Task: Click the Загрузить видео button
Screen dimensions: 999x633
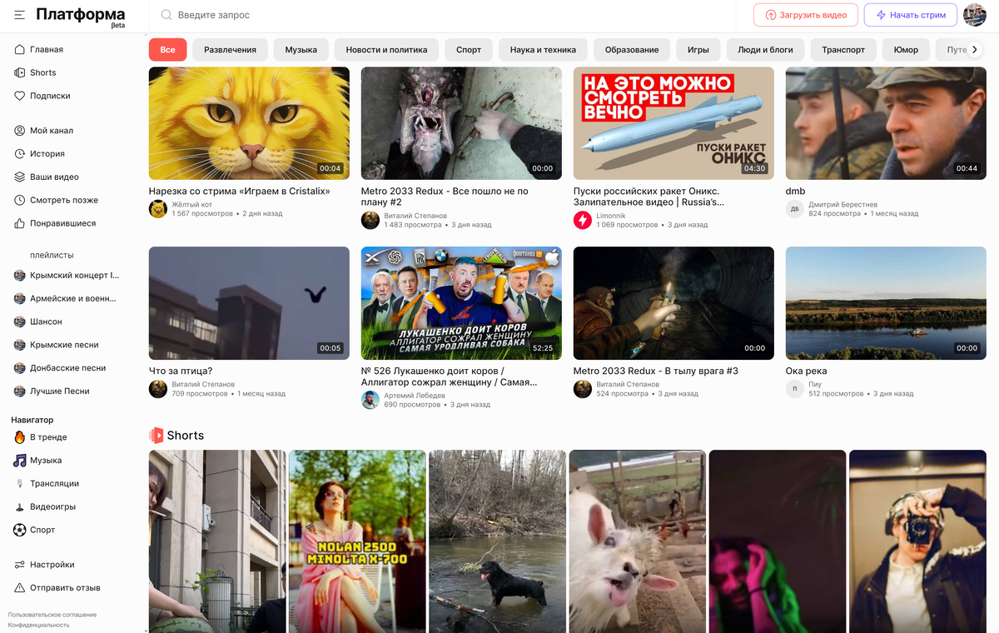Action: (806, 15)
